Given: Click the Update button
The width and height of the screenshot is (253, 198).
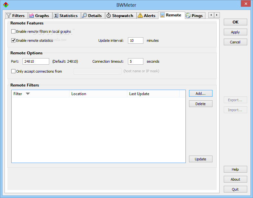Looking at the screenshot, I should 201,159.
